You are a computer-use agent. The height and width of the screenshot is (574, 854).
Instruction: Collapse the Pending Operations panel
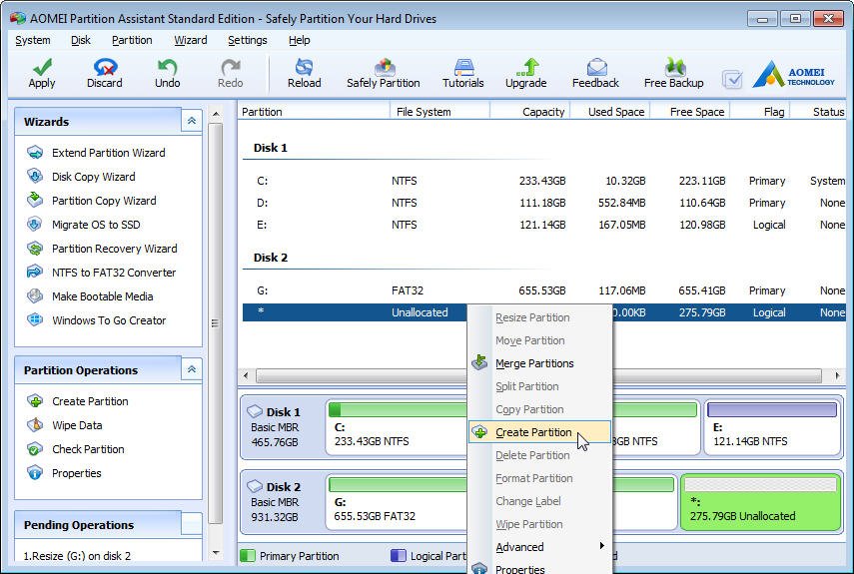[192, 524]
